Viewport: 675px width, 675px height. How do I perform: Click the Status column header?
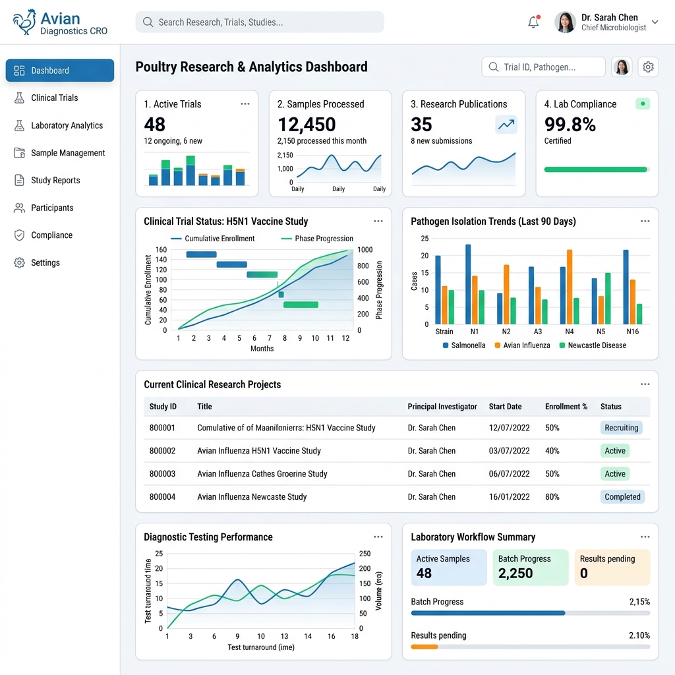(x=611, y=406)
